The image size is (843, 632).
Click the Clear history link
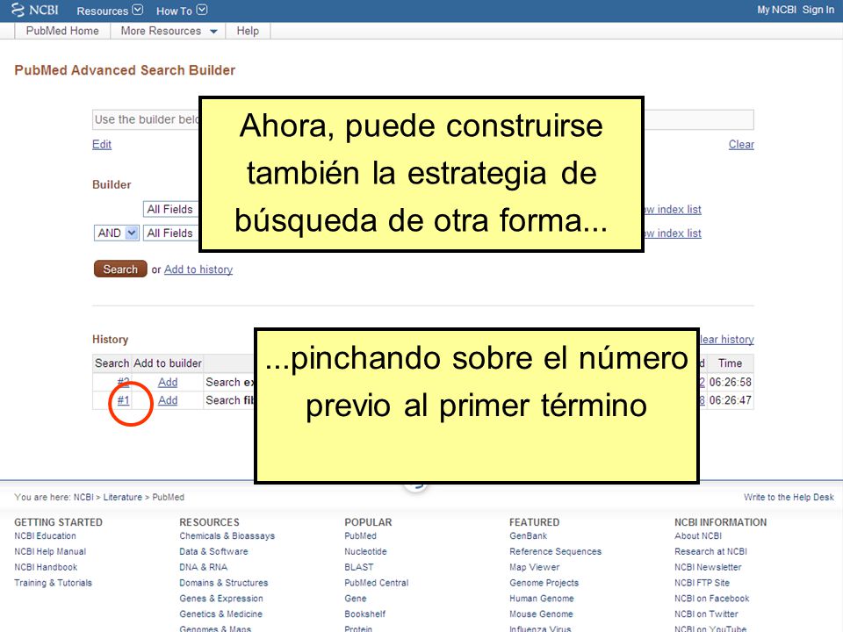726,339
